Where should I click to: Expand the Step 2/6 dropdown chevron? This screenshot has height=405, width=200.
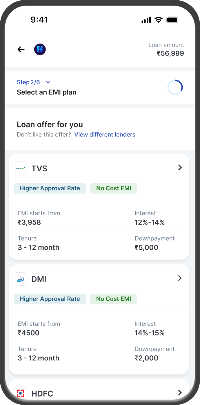(48, 83)
